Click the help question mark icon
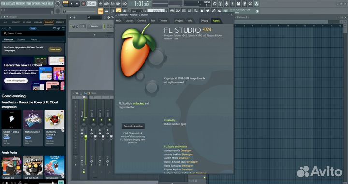 pyautogui.click(x=232, y=4)
